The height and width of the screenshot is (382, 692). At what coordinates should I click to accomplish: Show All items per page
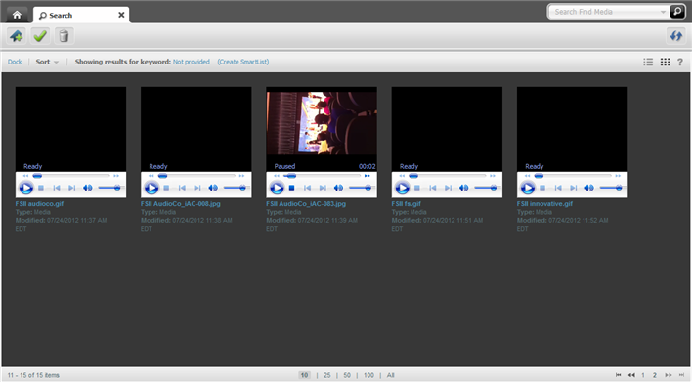[x=391, y=375]
